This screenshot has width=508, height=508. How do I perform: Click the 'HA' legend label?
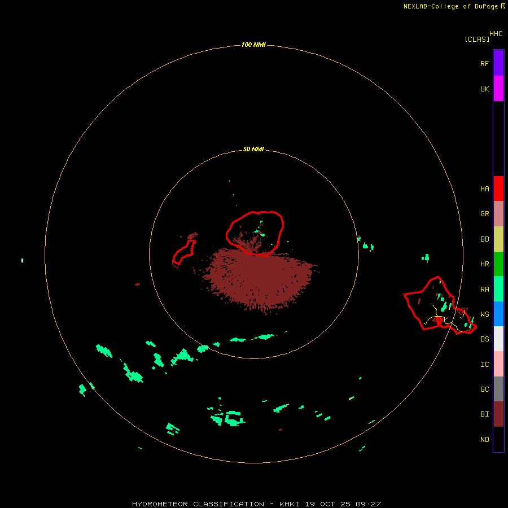[x=484, y=189]
